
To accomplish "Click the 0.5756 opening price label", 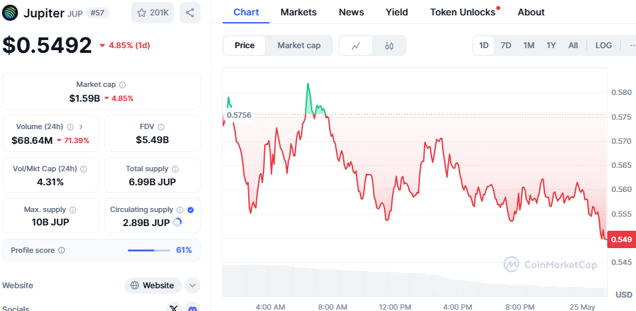I will coord(239,115).
